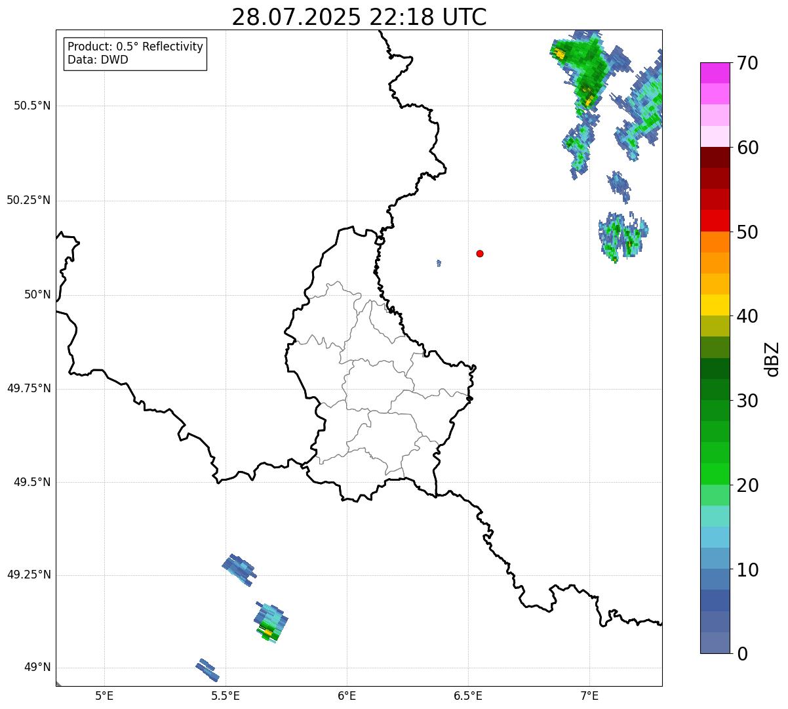
Task: Click the "Data: DWD" legend line
Action: click(98, 60)
